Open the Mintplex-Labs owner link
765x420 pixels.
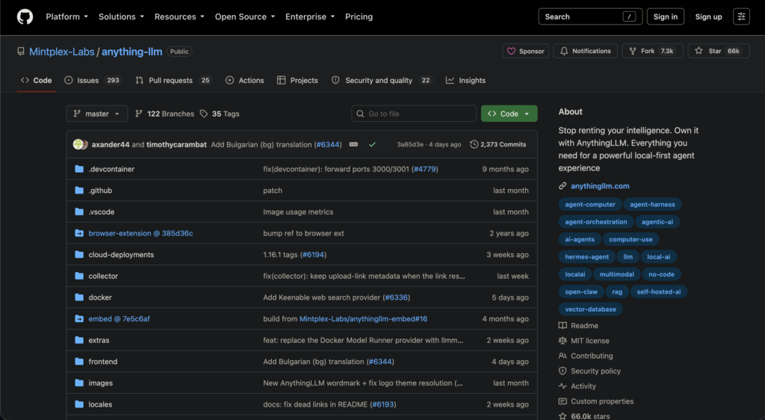pyautogui.click(x=62, y=52)
